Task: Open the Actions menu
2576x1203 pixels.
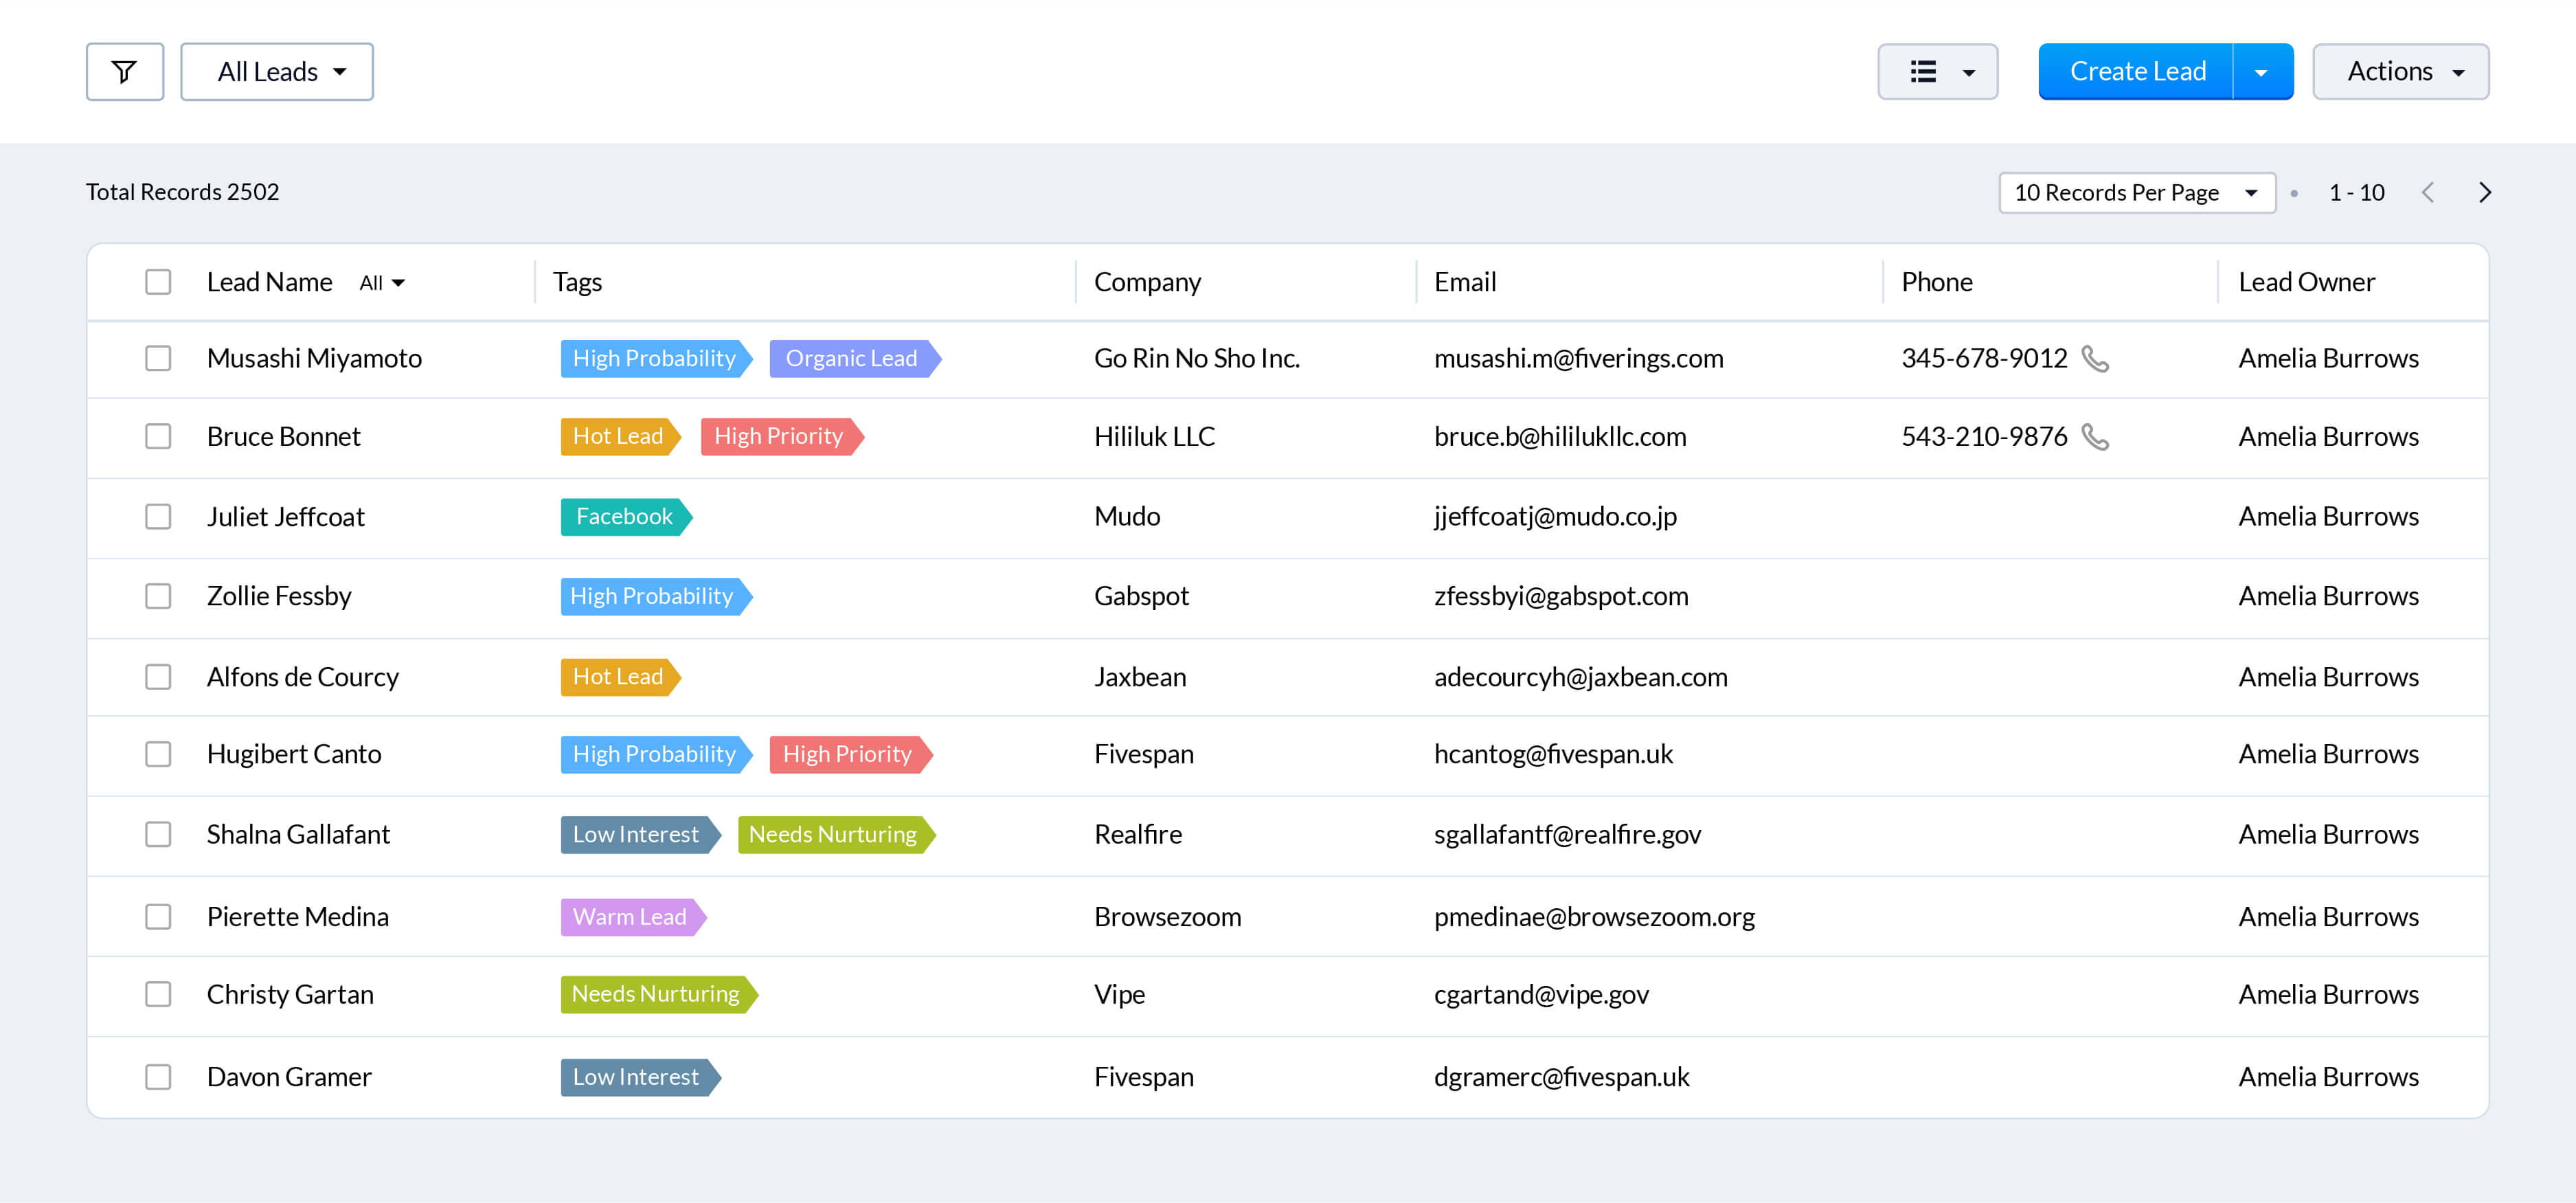Action: 2400,72
